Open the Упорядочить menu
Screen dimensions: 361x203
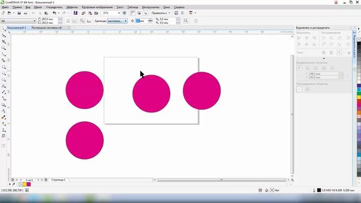coord(54,7)
